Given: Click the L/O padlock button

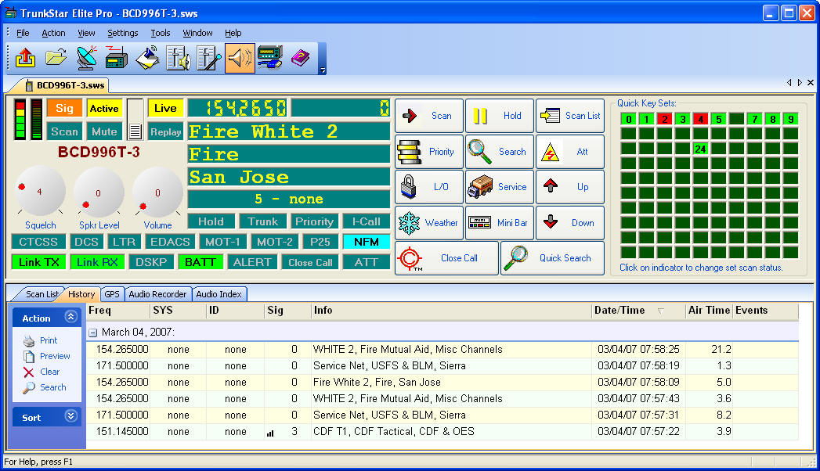Looking at the screenshot, I should 429,187.
